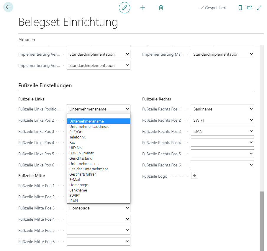Viewport: 267px width, 251px height.
Task: Choose Geschäftsführer in the open list
Action: pyautogui.click(x=83, y=174)
